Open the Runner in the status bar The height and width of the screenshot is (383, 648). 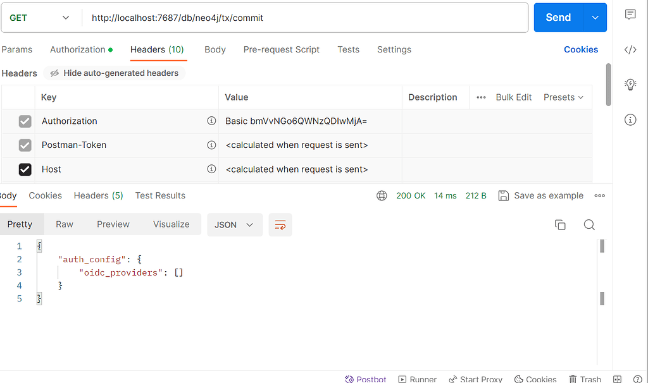click(417, 379)
